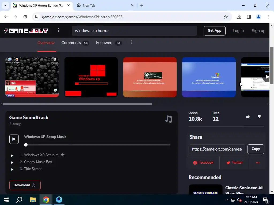Open the blue Installing Windows Updates screenshot
This screenshot has height=205, width=274.
click(209, 77)
